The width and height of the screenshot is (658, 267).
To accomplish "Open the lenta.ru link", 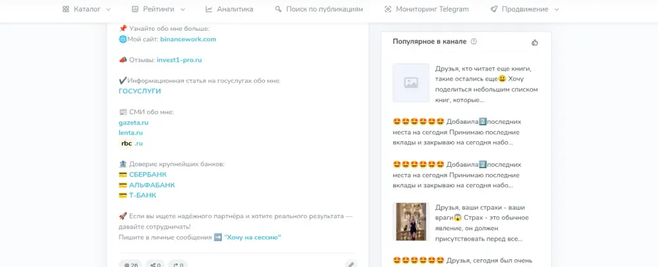I will [131, 133].
